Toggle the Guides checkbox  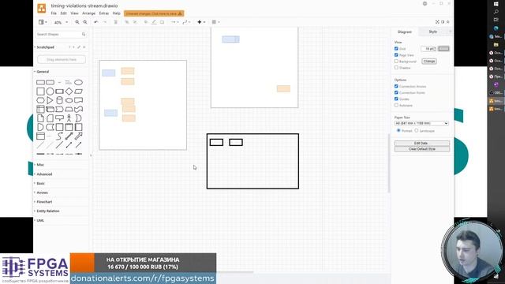[x=396, y=99]
